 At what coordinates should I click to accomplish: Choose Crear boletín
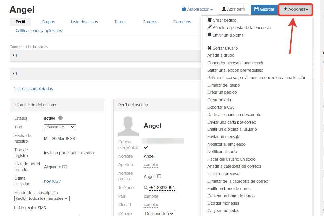tap(219, 100)
